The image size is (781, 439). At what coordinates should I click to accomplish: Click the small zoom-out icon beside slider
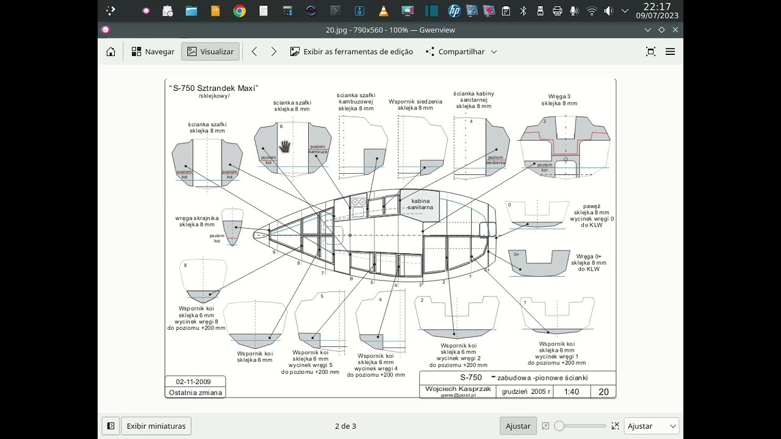point(545,426)
